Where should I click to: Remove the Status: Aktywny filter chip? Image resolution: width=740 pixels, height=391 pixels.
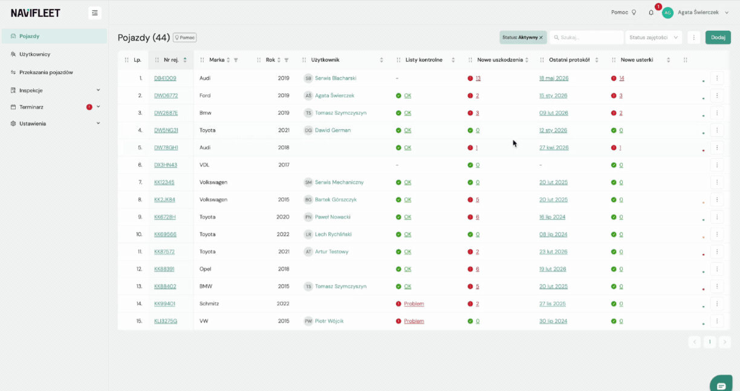(541, 37)
